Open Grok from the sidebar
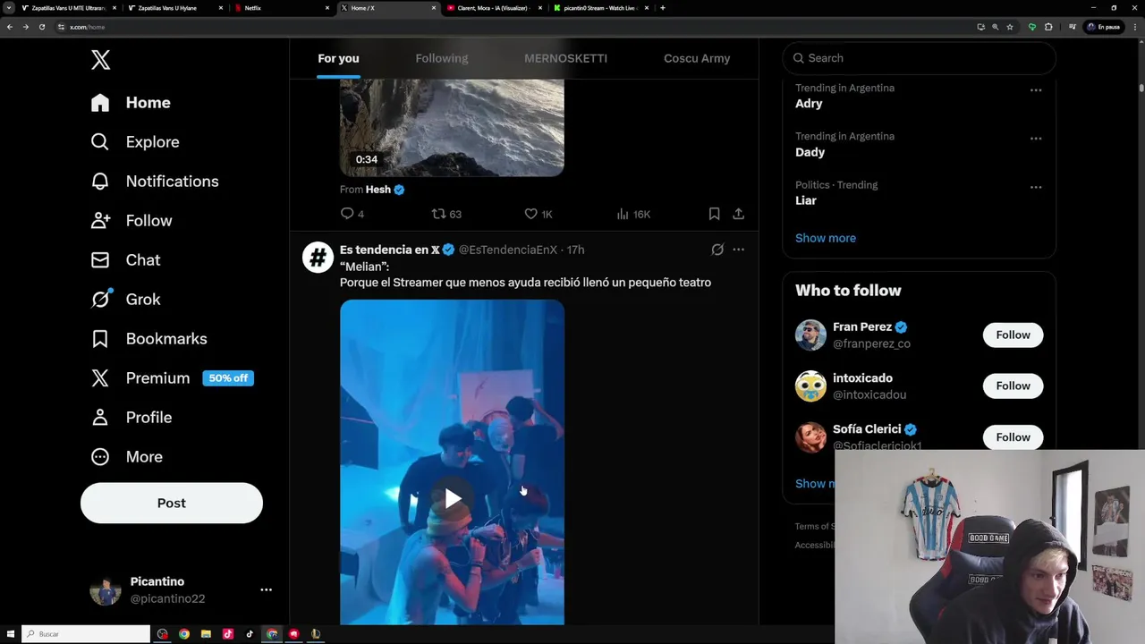Image resolution: width=1145 pixels, height=644 pixels. coord(125,300)
